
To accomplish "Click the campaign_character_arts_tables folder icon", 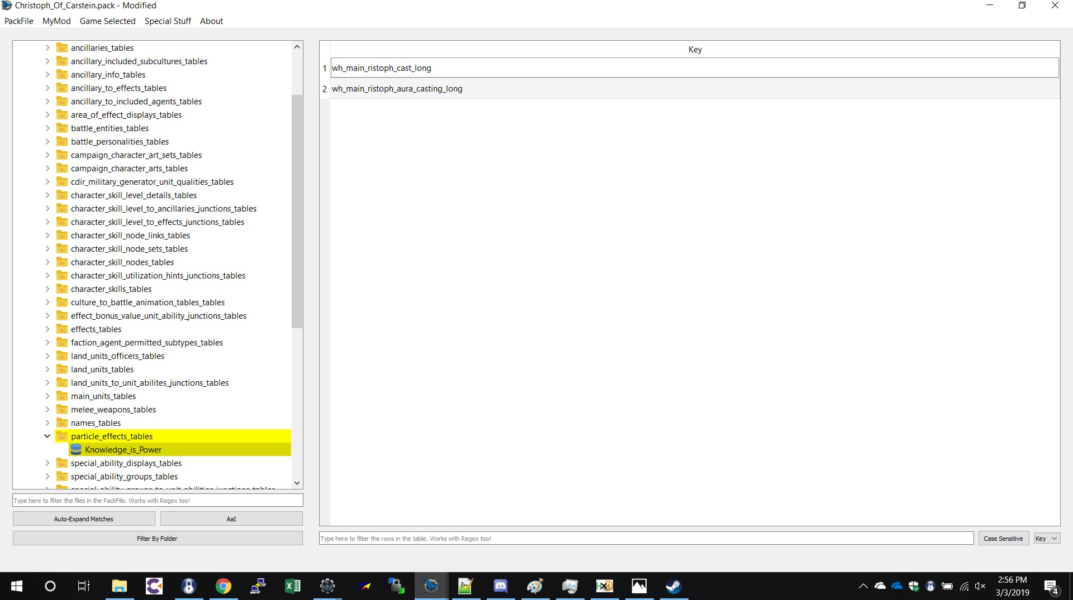I will coord(62,169).
